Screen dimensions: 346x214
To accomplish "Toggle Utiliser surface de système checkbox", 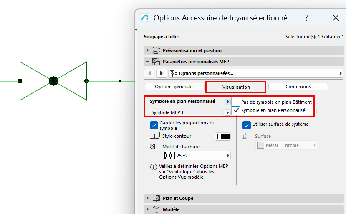I will click(247, 124).
